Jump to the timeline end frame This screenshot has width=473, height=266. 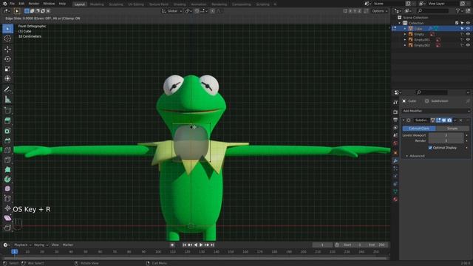click(x=212, y=245)
